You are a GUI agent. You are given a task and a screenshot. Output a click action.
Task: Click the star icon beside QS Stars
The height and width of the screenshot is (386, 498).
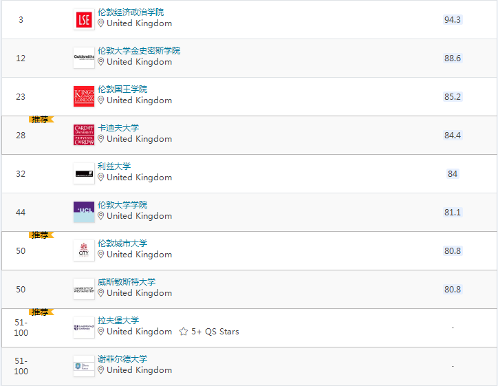[184, 332]
